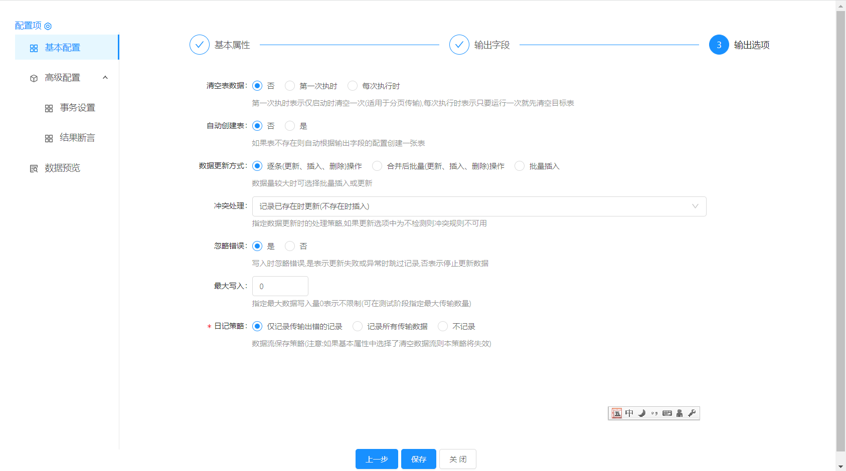Open the soft keyboard icon in the IME toolbar
The height and width of the screenshot is (471, 846).
point(667,413)
